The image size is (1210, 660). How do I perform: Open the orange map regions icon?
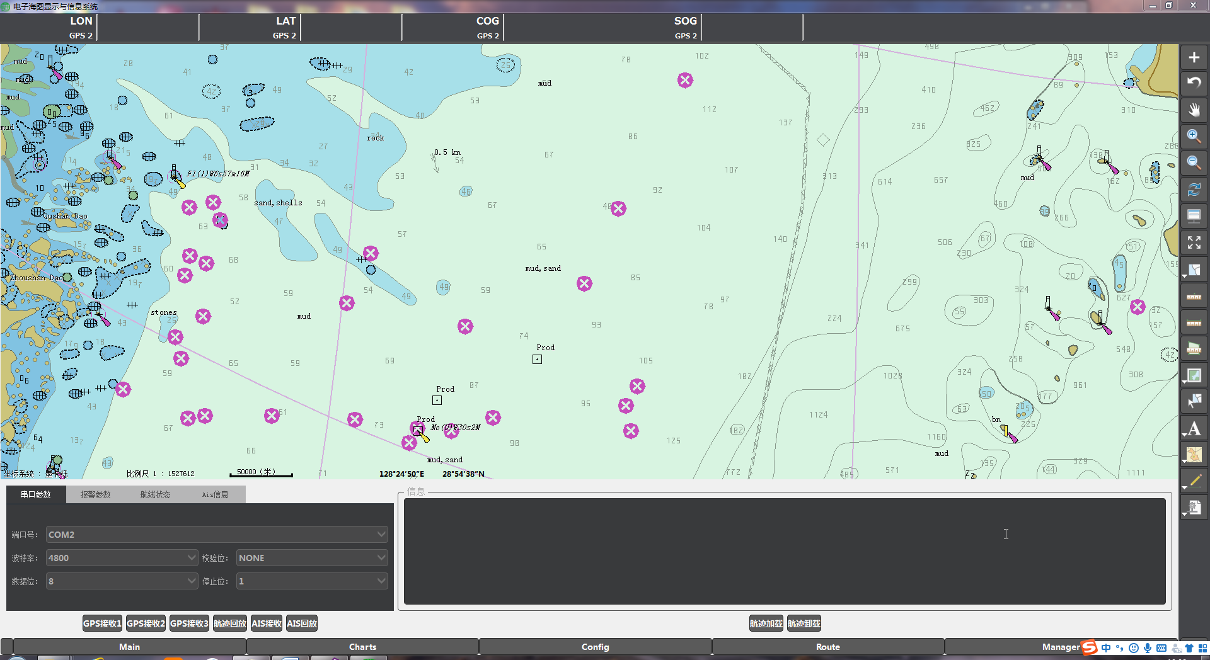[1194, 455]
